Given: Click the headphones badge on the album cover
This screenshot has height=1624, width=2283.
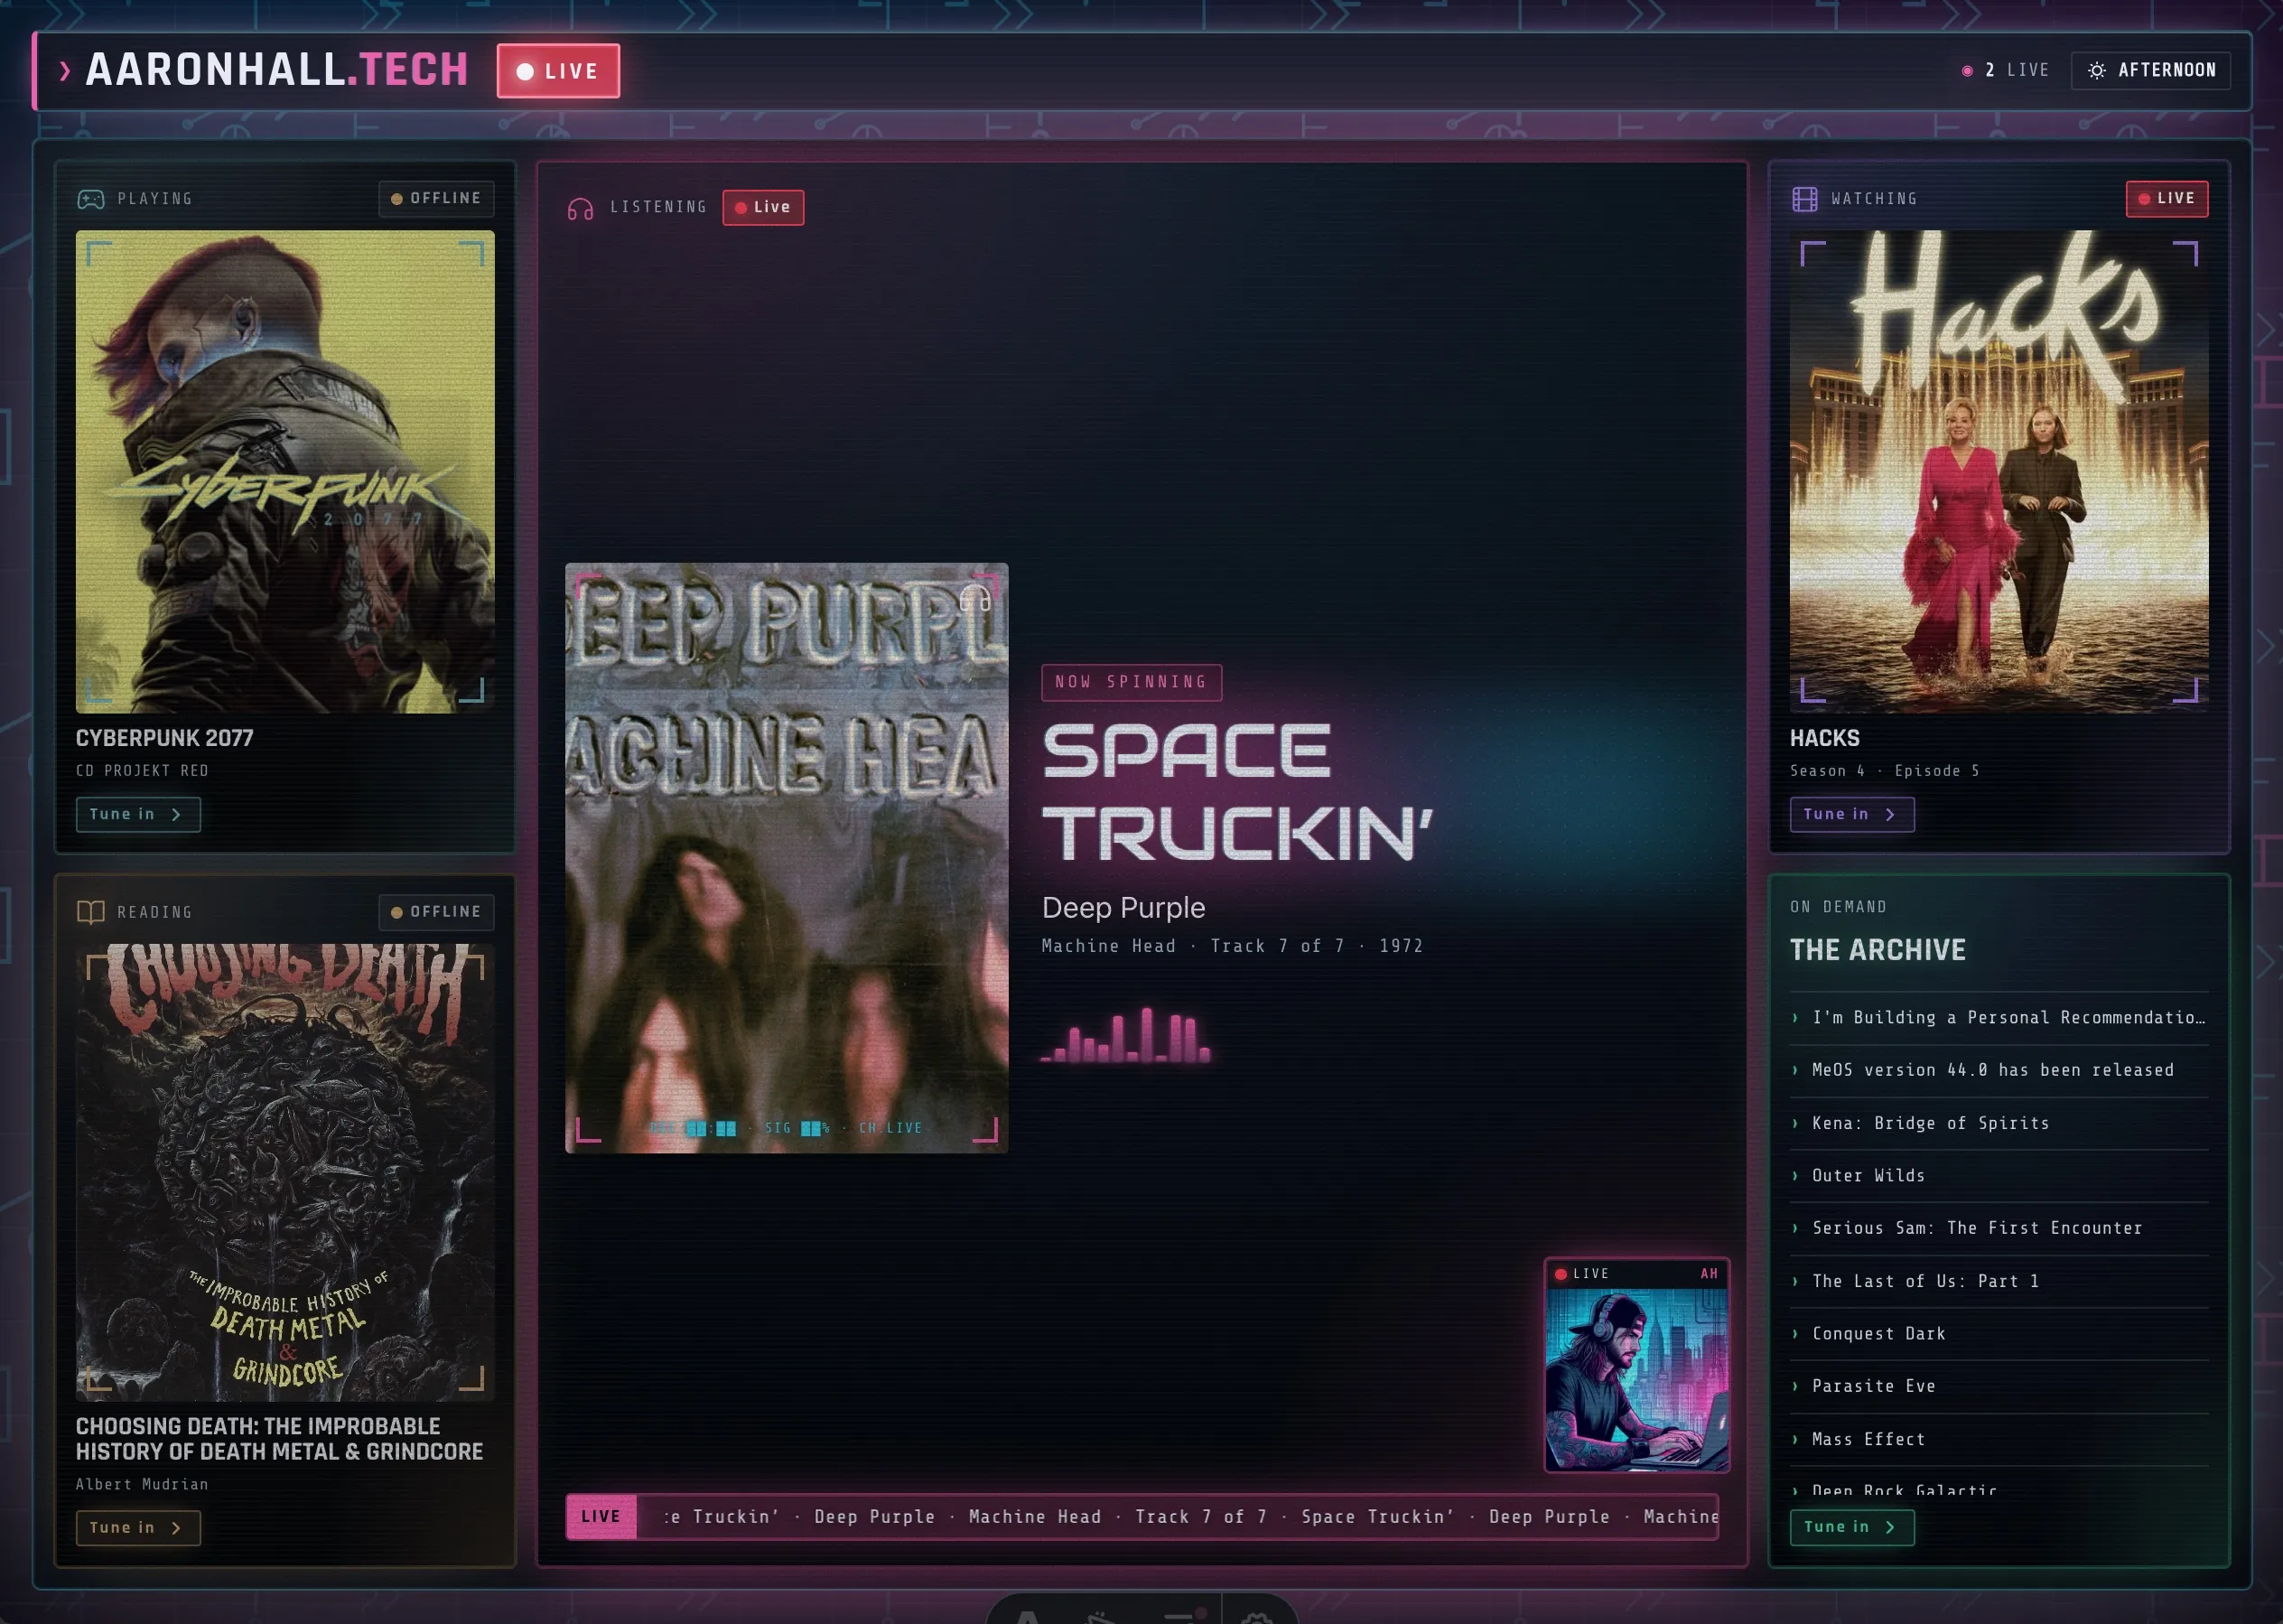Looking at the screenshot, I should 974,600.
